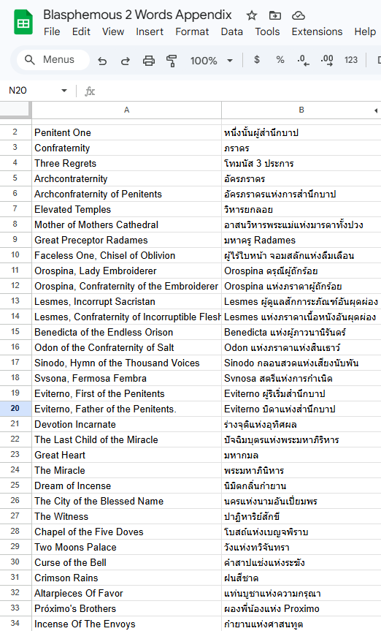The image size is (381, 631).
Task: Select cell 'The City of the Blessed Name'
Action: [126, 501]
